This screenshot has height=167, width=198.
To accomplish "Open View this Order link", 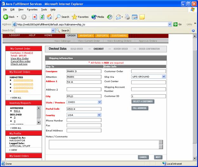I will pyautogui.click(x=20, y=58).
